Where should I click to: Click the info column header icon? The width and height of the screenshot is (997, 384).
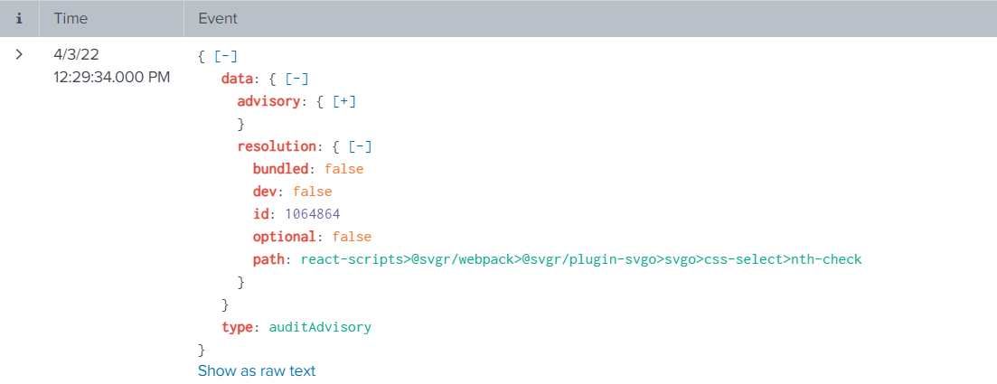19,18
